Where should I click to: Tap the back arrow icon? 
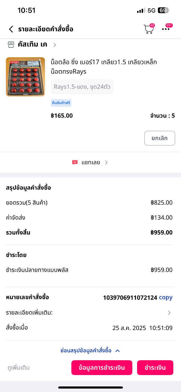[x=11, y=29]
